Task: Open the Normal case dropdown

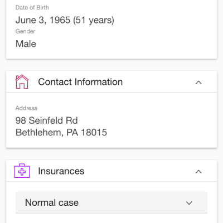Action: tap(111, 202)
